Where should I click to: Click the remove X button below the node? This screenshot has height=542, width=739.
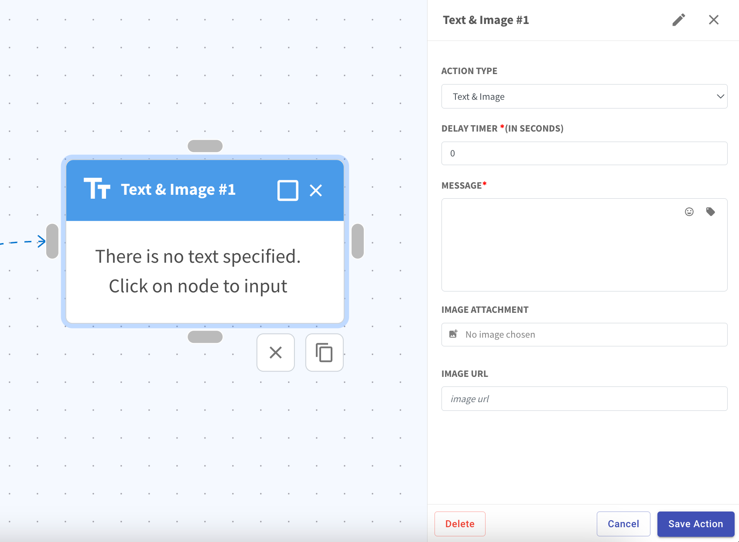[x=276, y=352]
